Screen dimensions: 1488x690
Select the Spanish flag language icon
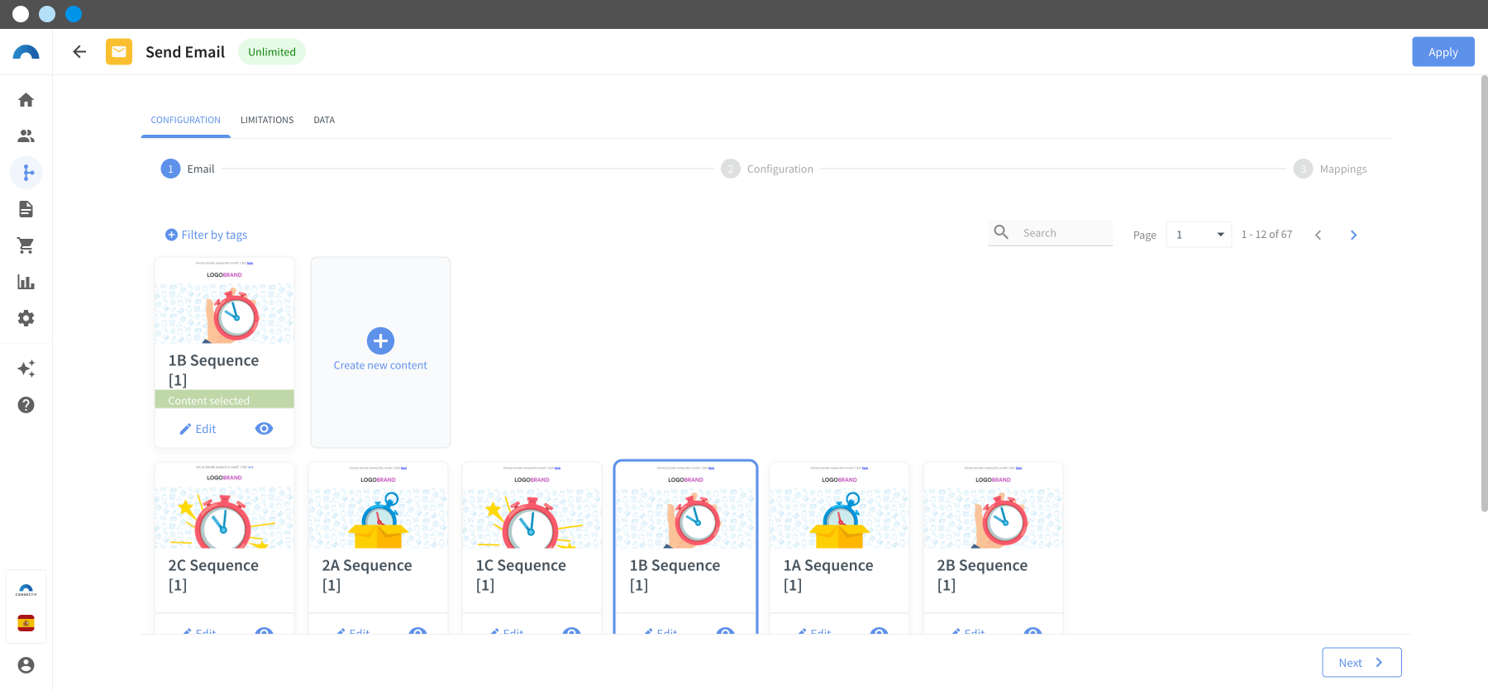[26, 623]
